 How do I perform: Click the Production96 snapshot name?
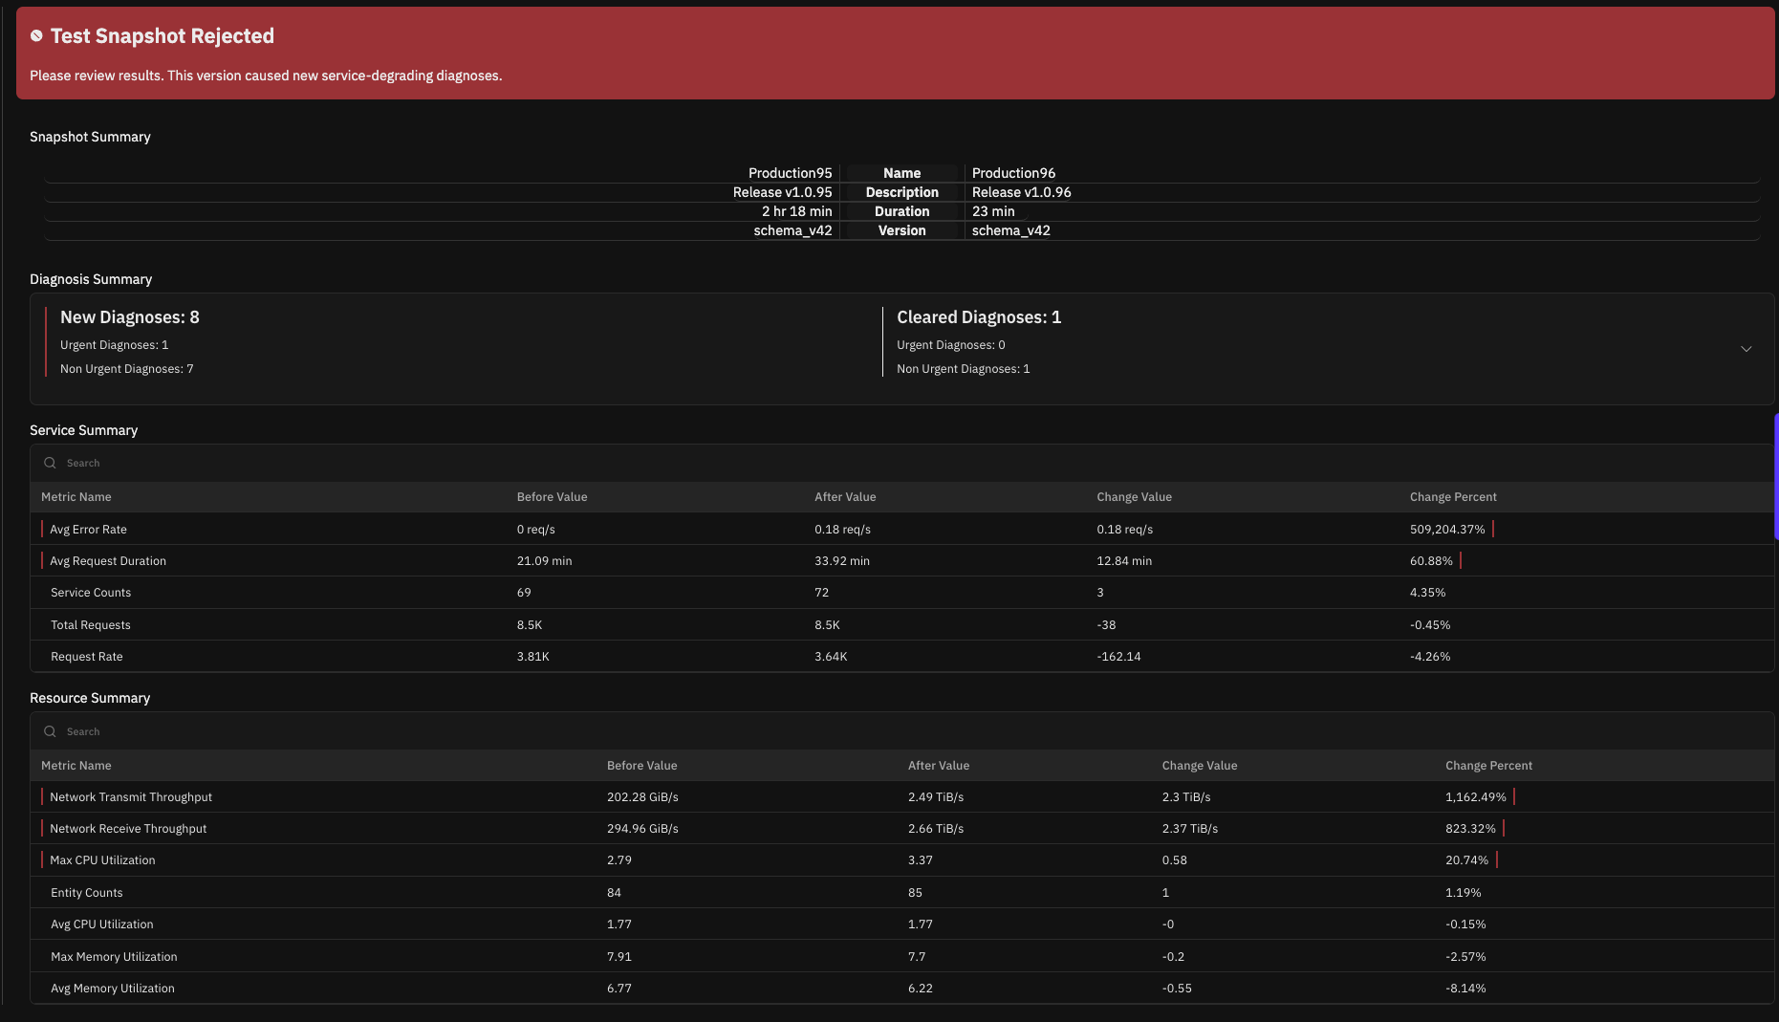1014,173
